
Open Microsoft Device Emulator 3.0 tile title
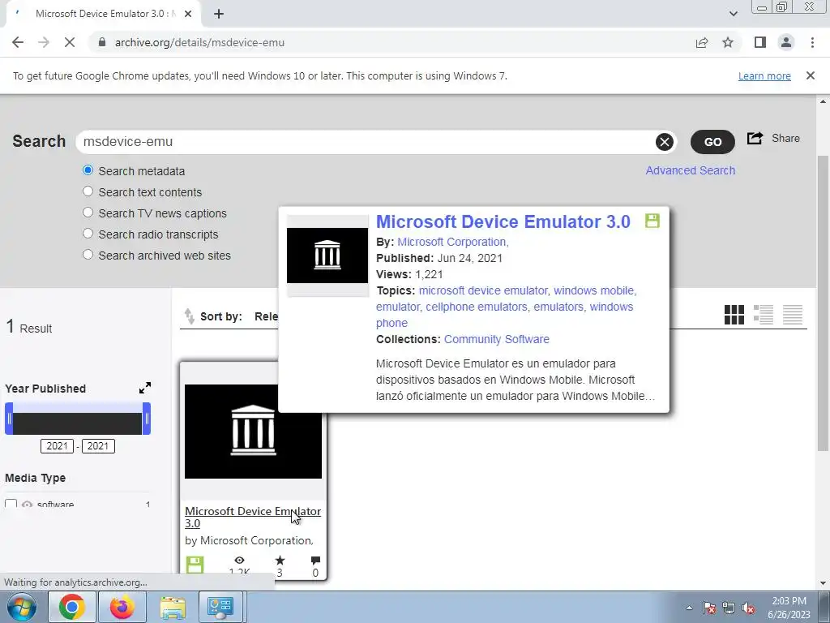253,517
